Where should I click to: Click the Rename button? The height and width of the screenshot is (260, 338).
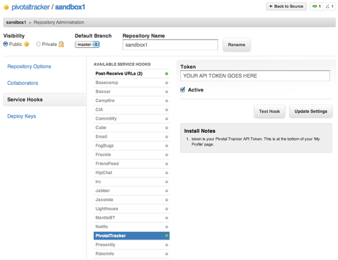(x=237, y=45)
